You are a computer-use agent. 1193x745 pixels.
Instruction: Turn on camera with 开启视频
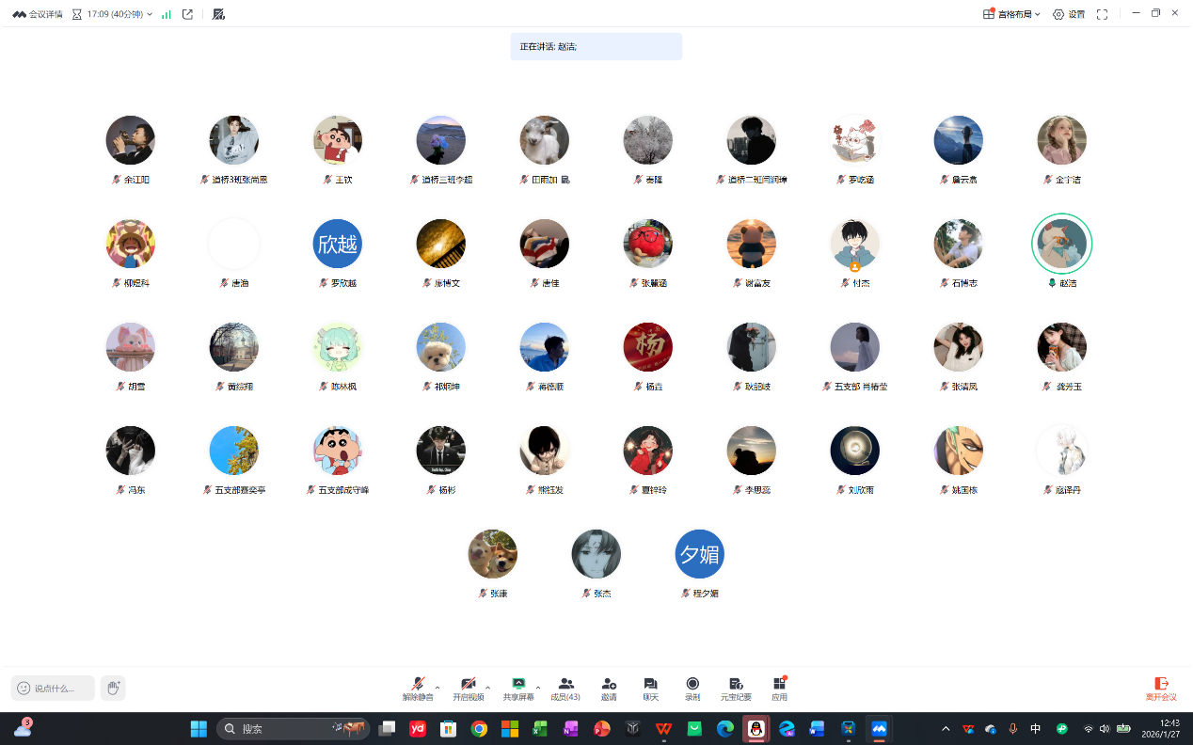tap(468, 688)
